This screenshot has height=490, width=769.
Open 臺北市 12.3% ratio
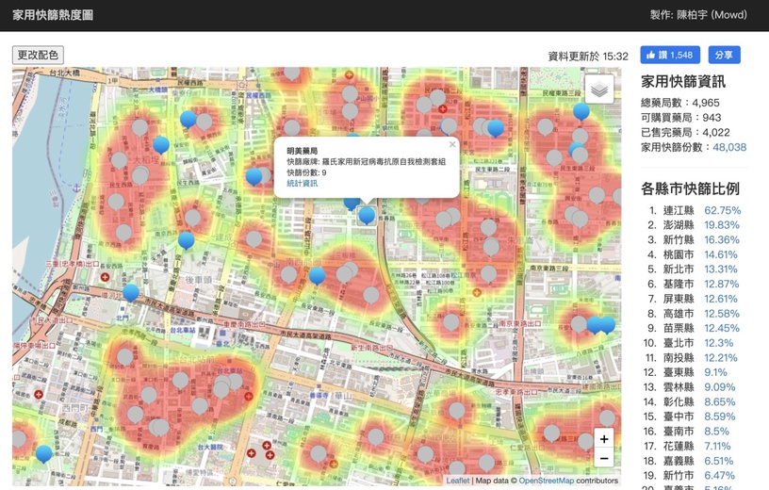tap(719, 343)
